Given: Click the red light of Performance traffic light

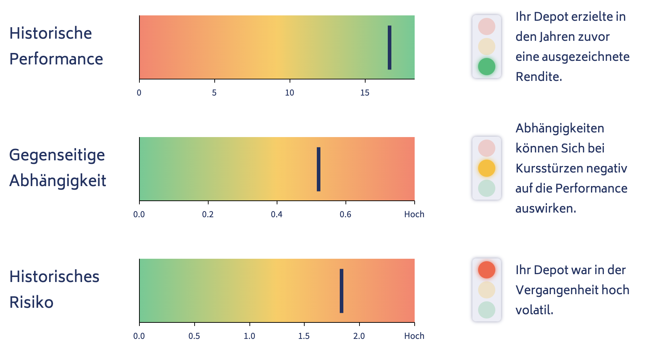Looking at the screenshot, I should click(x=486, y=26).
